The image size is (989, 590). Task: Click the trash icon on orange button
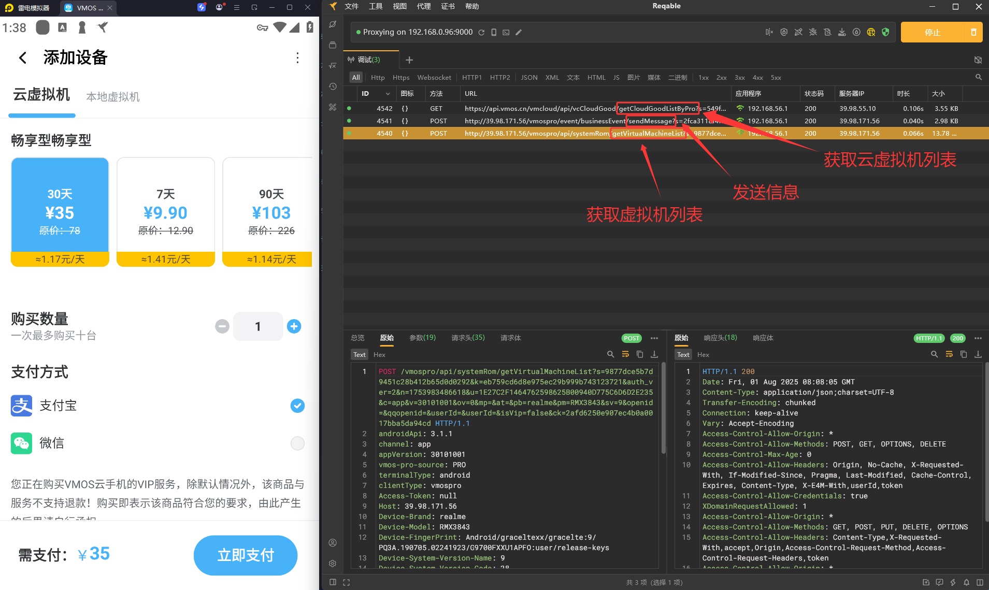tap(973, 32)
